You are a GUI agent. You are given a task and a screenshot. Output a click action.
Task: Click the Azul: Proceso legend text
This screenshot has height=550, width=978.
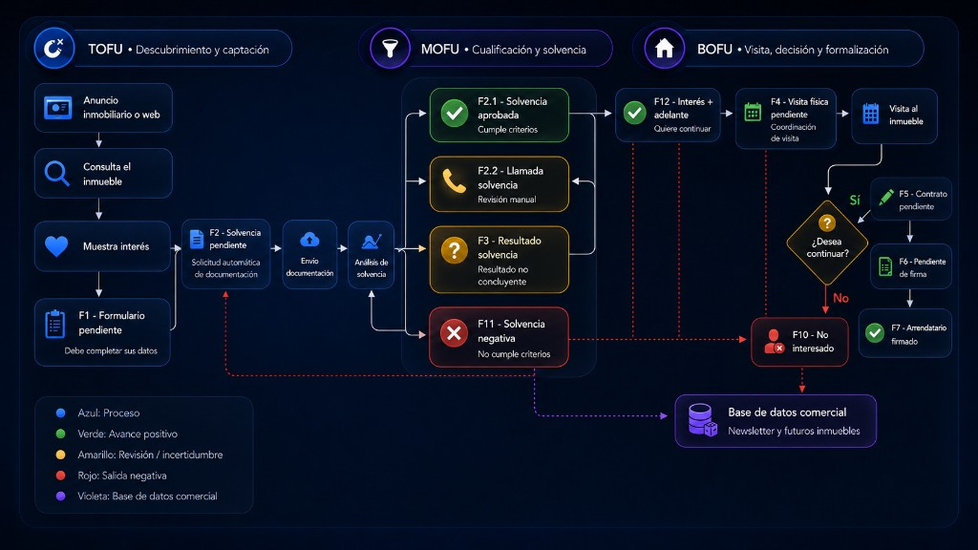[109, 412]
